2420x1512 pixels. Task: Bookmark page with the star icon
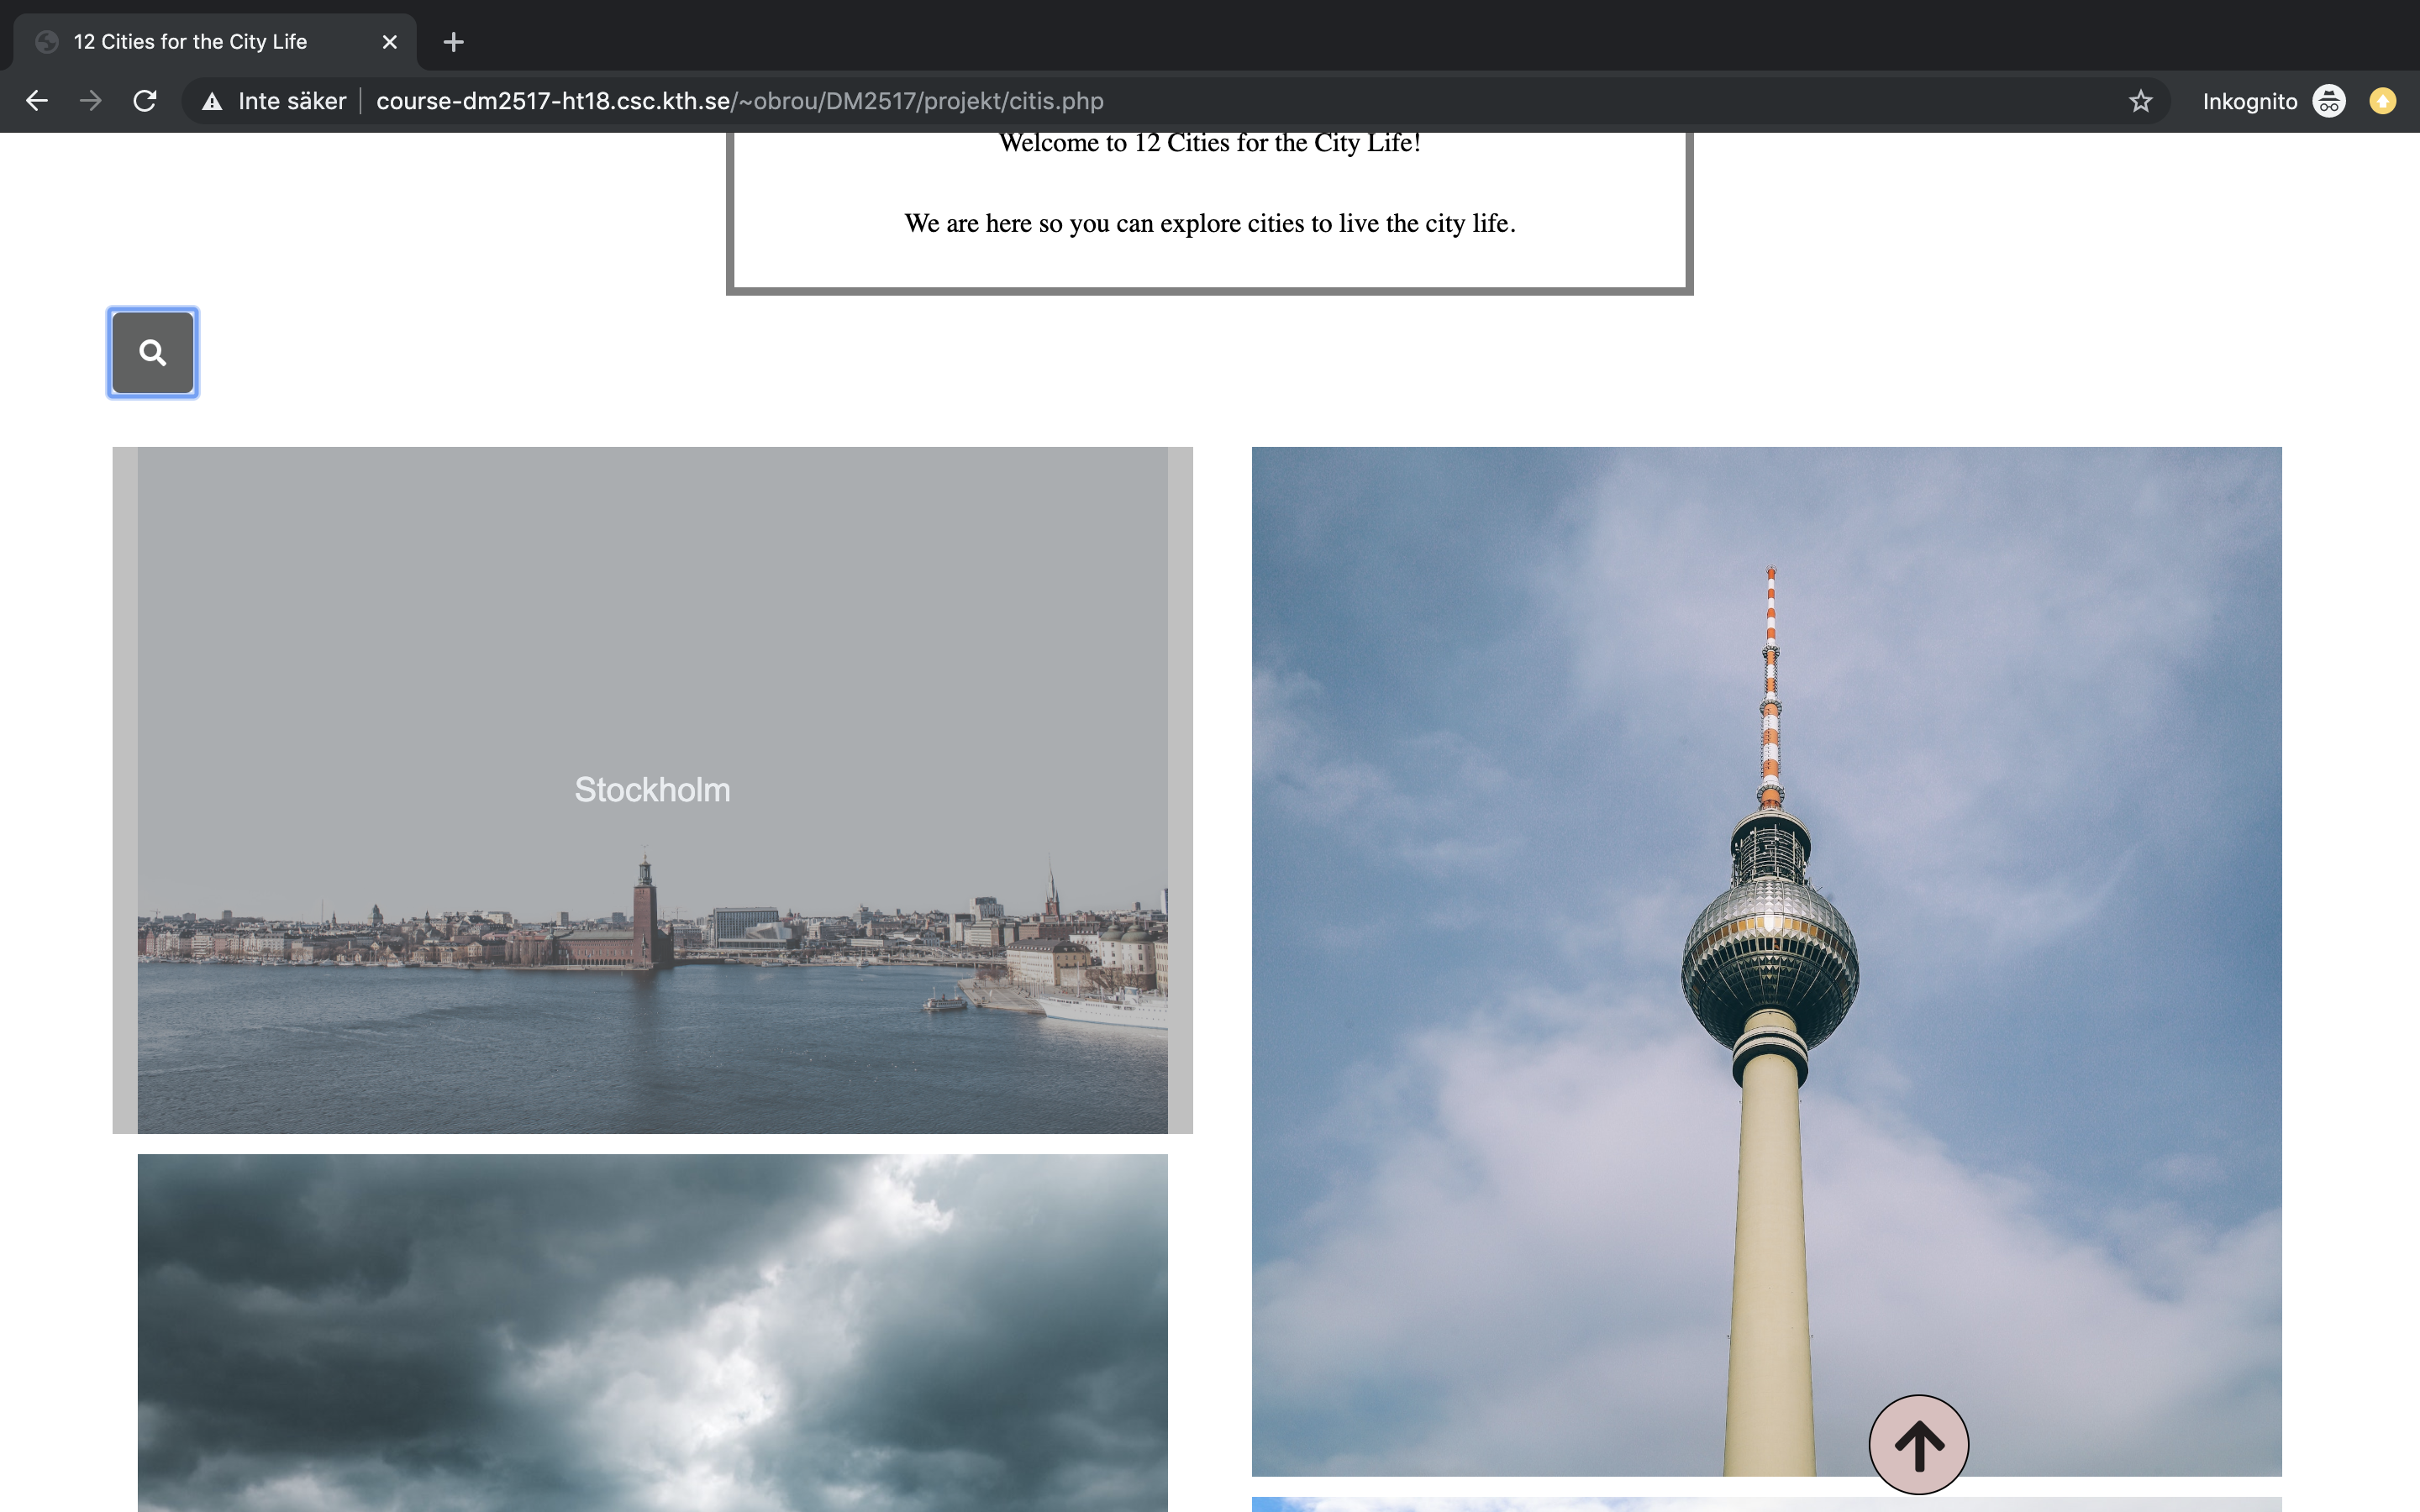(x=2140, y=101)
